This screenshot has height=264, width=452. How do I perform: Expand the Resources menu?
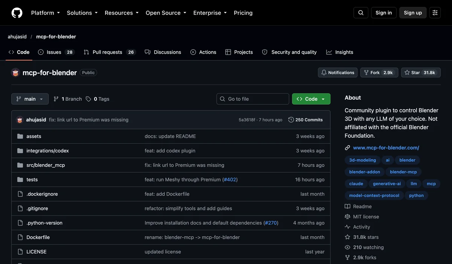(x=122, y=13)
